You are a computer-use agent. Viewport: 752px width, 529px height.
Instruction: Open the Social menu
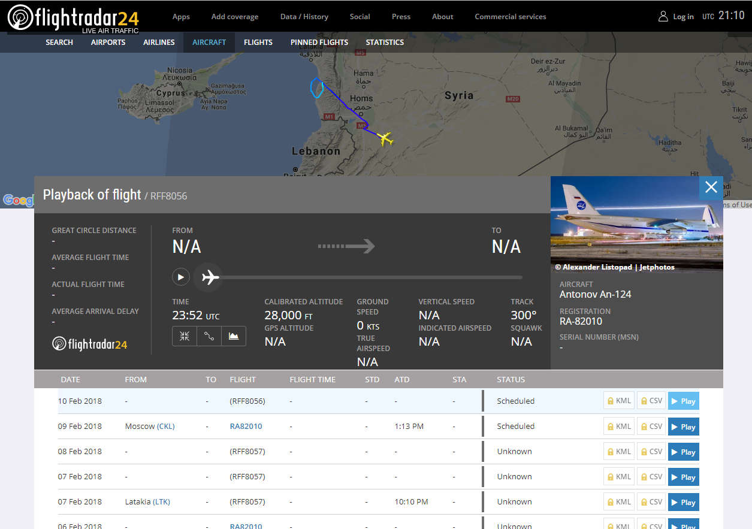click(360, 17)
